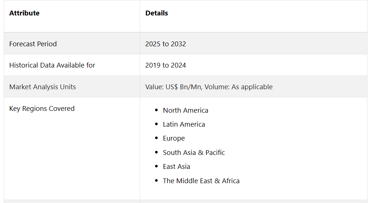The image size is (373, 203).
Task: Click the bullet point before North America
Action: (156, 110)
